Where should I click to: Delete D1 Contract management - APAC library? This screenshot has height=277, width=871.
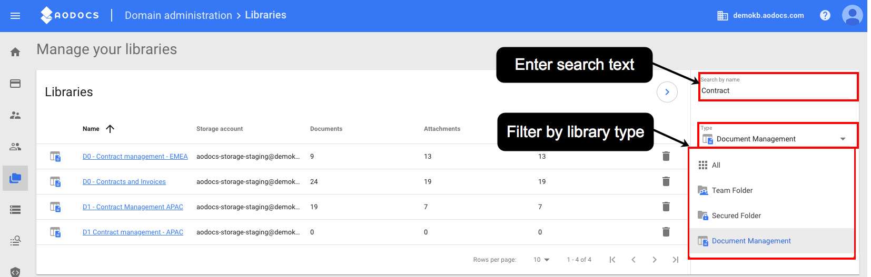pos(666,232)
